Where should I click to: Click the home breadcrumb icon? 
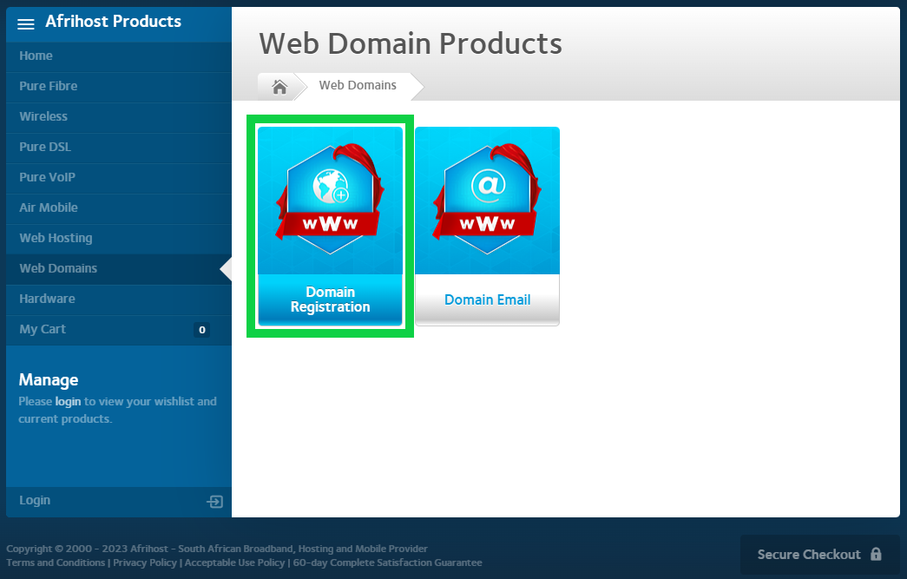coord(279,86)
